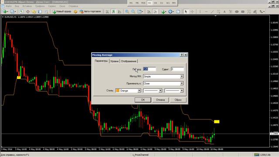Click 1_PriceChannel in the status bar
This screenshot has width=279, height=157.
[140, 155]
